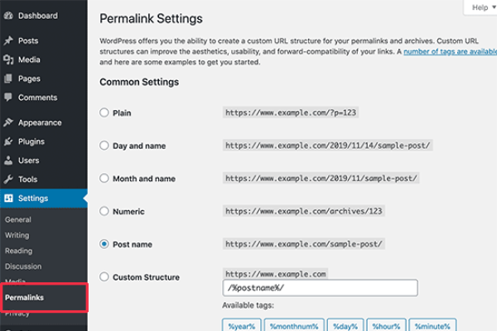Click the Tools wrench icon

coord(8,180)
